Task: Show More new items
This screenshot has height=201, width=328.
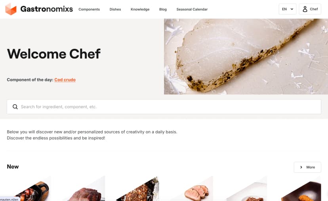Action: pyautogui.click(x=307, y=167)
